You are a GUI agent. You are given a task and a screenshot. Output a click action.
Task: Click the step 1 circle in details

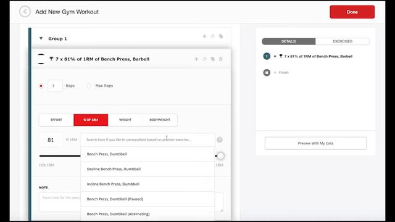(267, 56)
